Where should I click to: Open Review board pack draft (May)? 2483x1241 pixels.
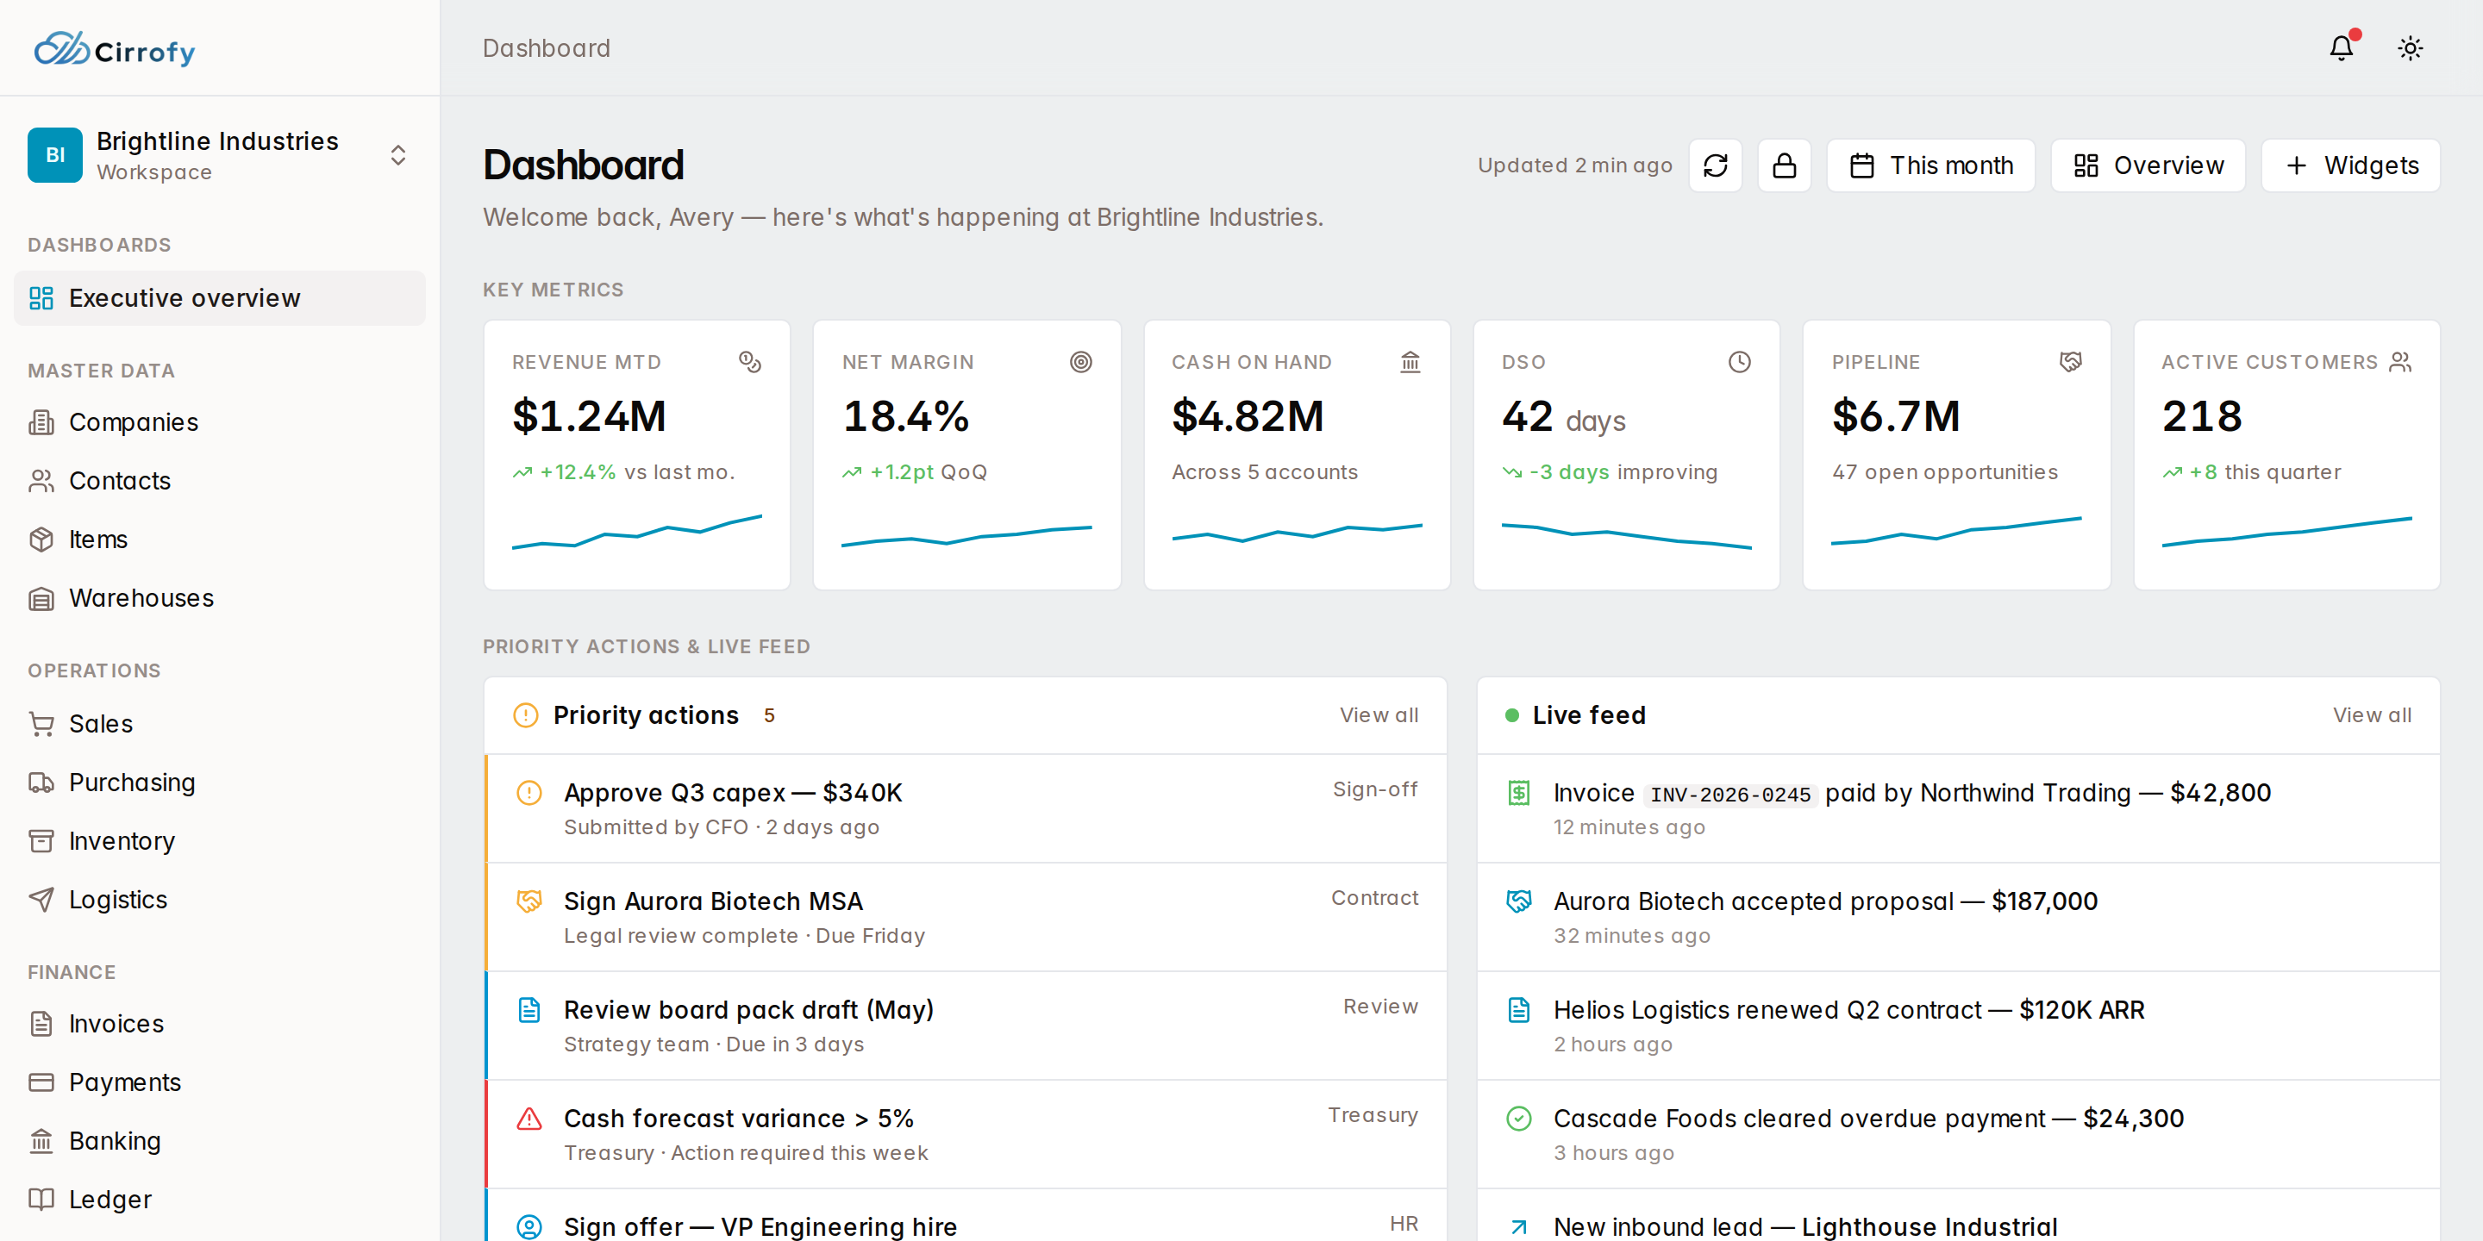[966, 1026]
